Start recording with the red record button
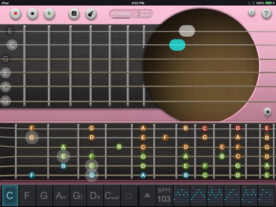Screen dimensions: 276x207 click(x=16, y=14)
